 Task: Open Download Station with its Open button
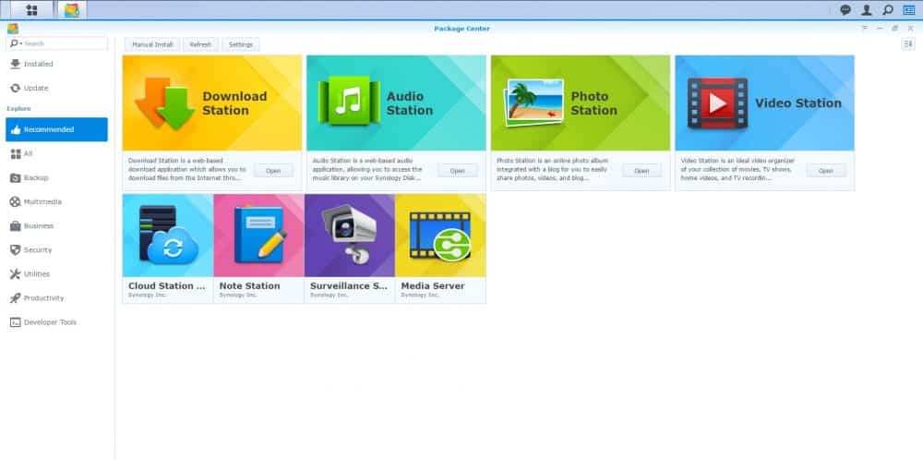point(273,171)
